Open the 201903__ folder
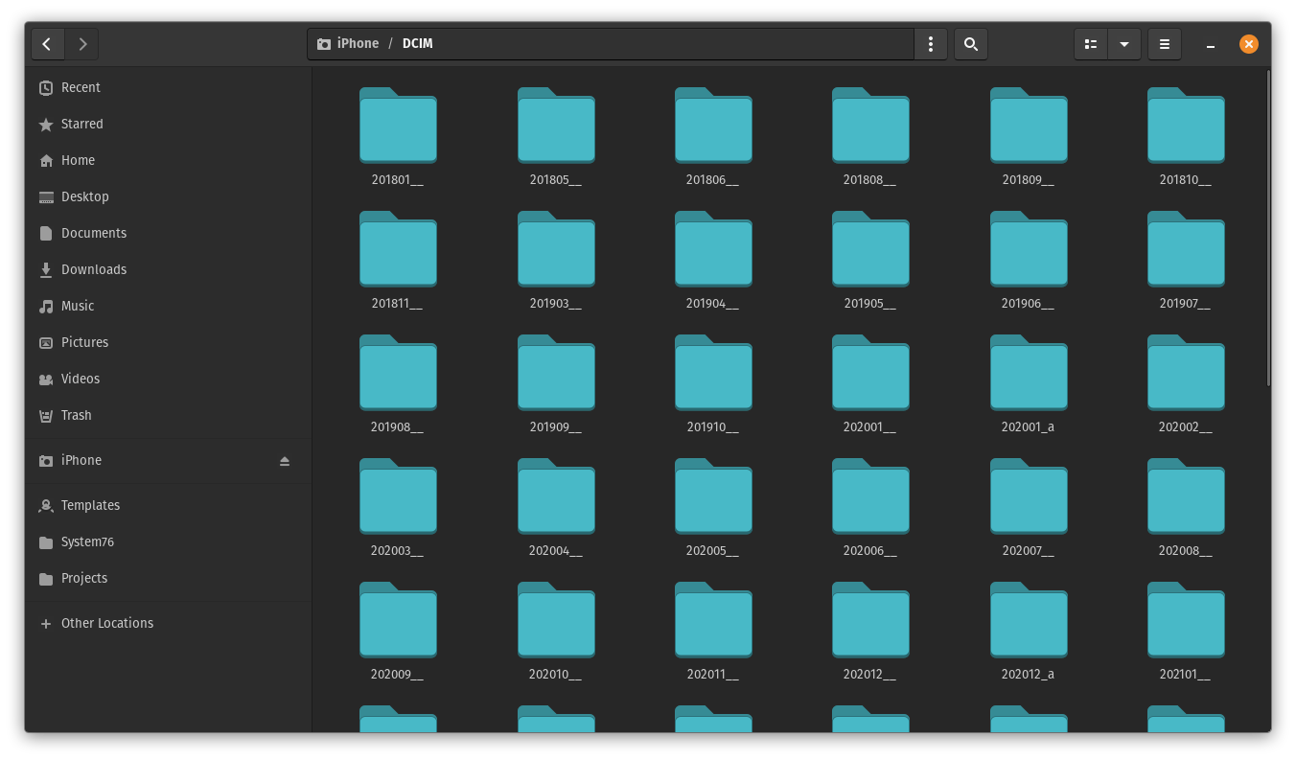Image resolution: width=1296 pixels, height=760 pixels. click(x=556, y=250)
